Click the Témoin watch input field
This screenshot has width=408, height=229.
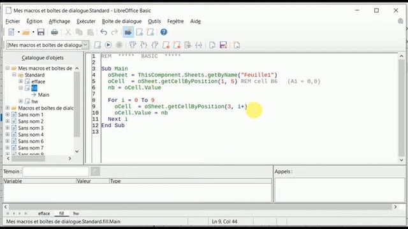tap(56, 171)
